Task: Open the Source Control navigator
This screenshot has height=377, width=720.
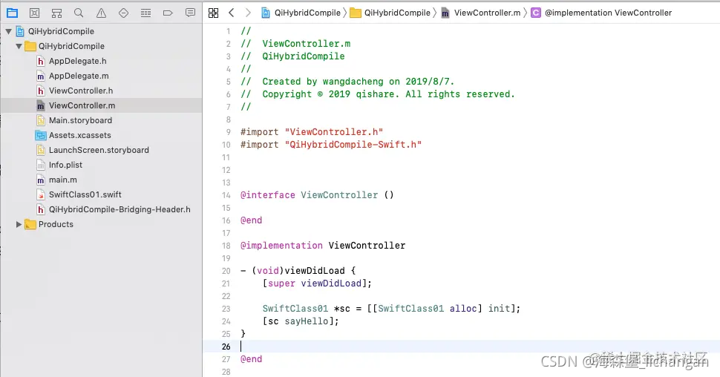Action: pyautogui.click(x=34, y=13)
